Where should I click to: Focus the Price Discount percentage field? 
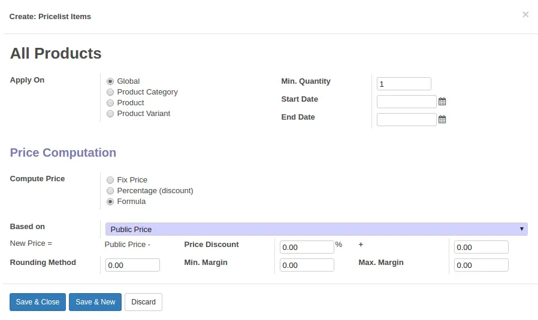(x=307, y=247)
